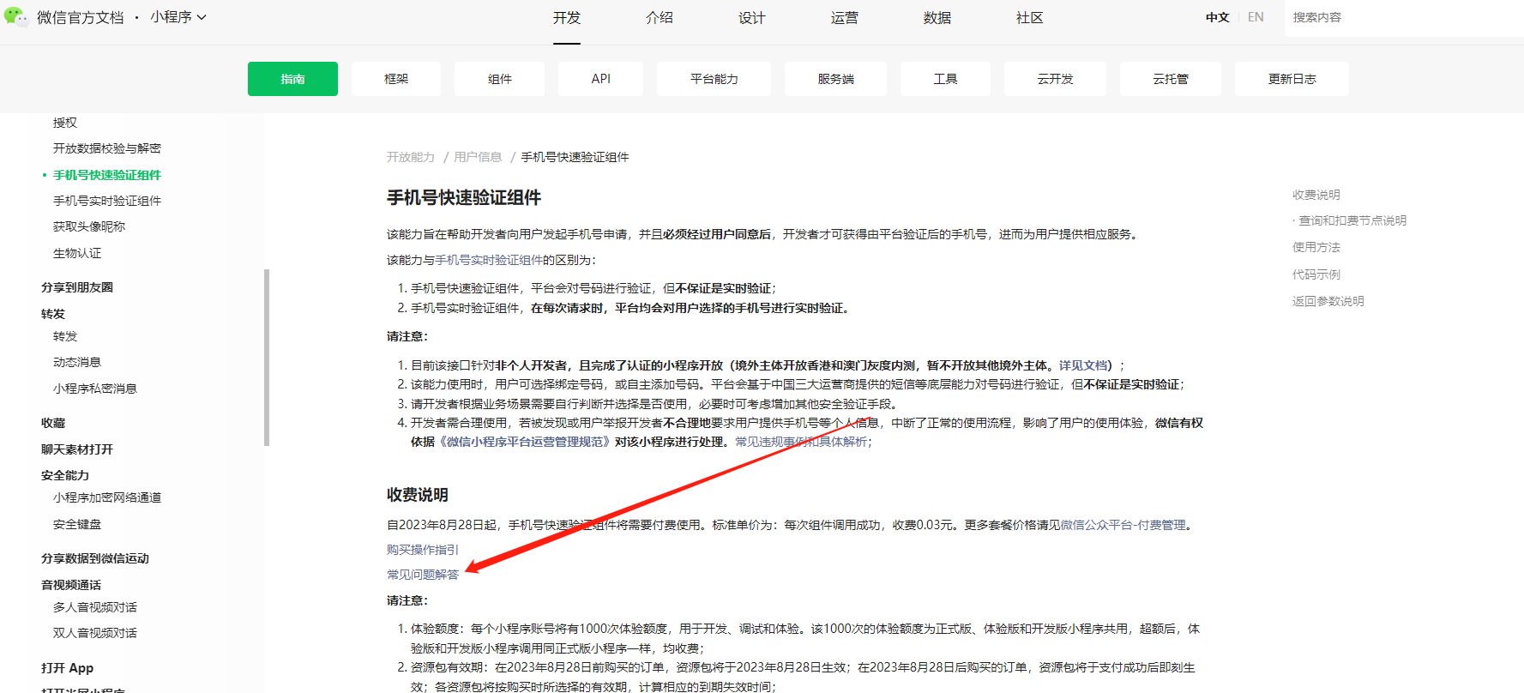Open 动态消息 in the sidebar
1524x693 pixels.
click(77, 362)
